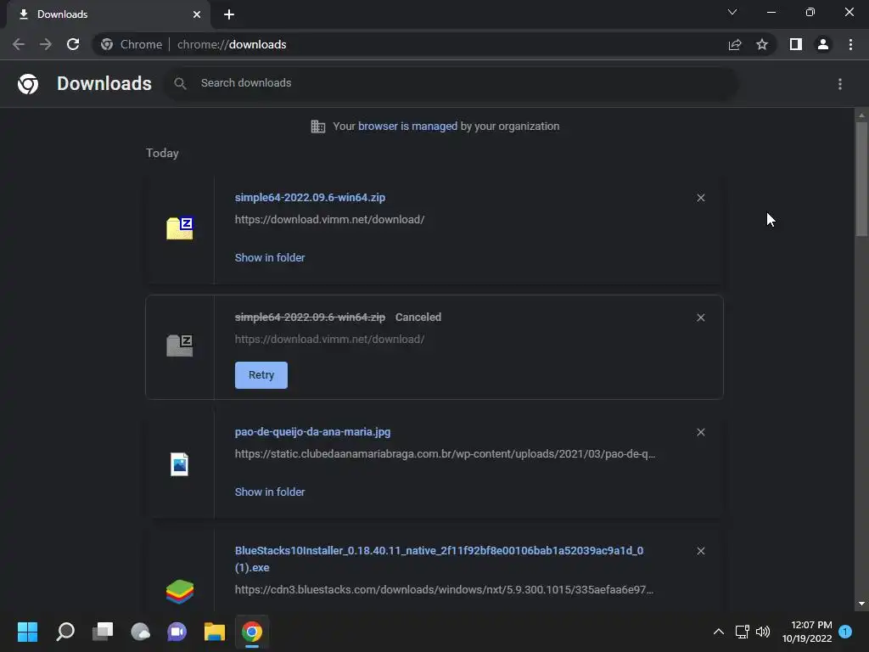Click the scrollbar down arrow
Screen dimensions: 869x652
(861, 604)
